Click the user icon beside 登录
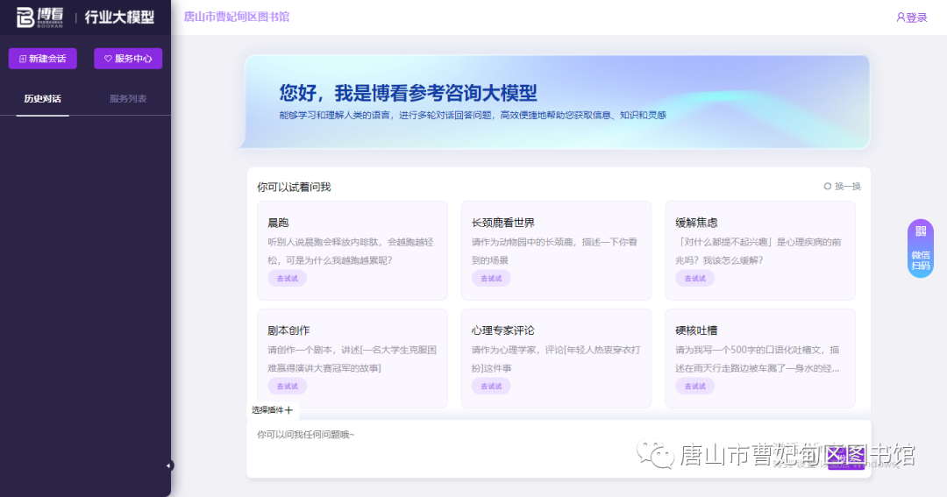The height and width of the screenshot is (497, 947). [901, 18]
